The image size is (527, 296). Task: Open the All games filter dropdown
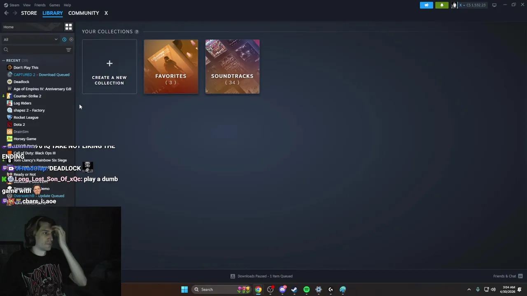coord(31,39)
